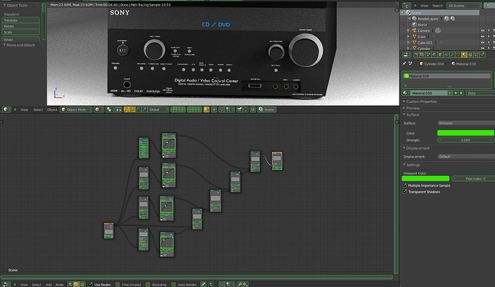Open the Render Layers properties tab icon

[x=423, y=55]
